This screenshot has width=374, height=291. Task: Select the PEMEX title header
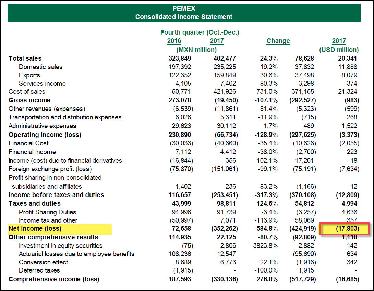[184, 8]
